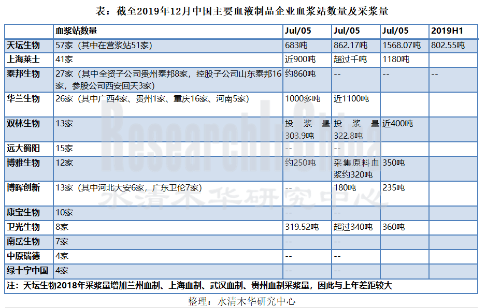The height and width of the screenshot is (308, 486).
Task: Select the value 683吨
Action: [x=296, y=46]
